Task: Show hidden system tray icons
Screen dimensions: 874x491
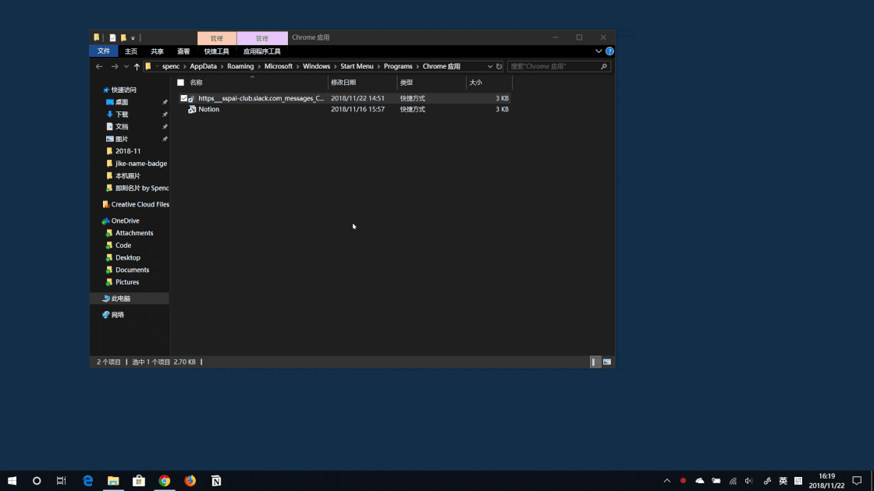Action: (x=666, y=480)
